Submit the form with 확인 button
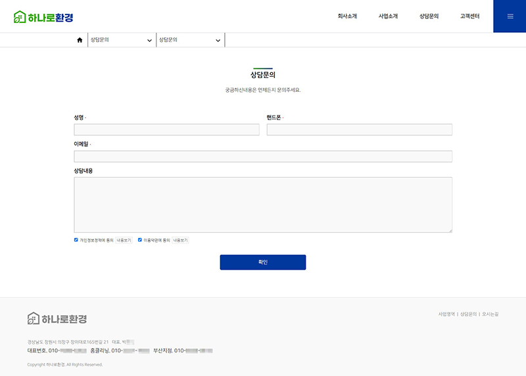Screen dimensions: 526x376 click(x=263, y=262)
